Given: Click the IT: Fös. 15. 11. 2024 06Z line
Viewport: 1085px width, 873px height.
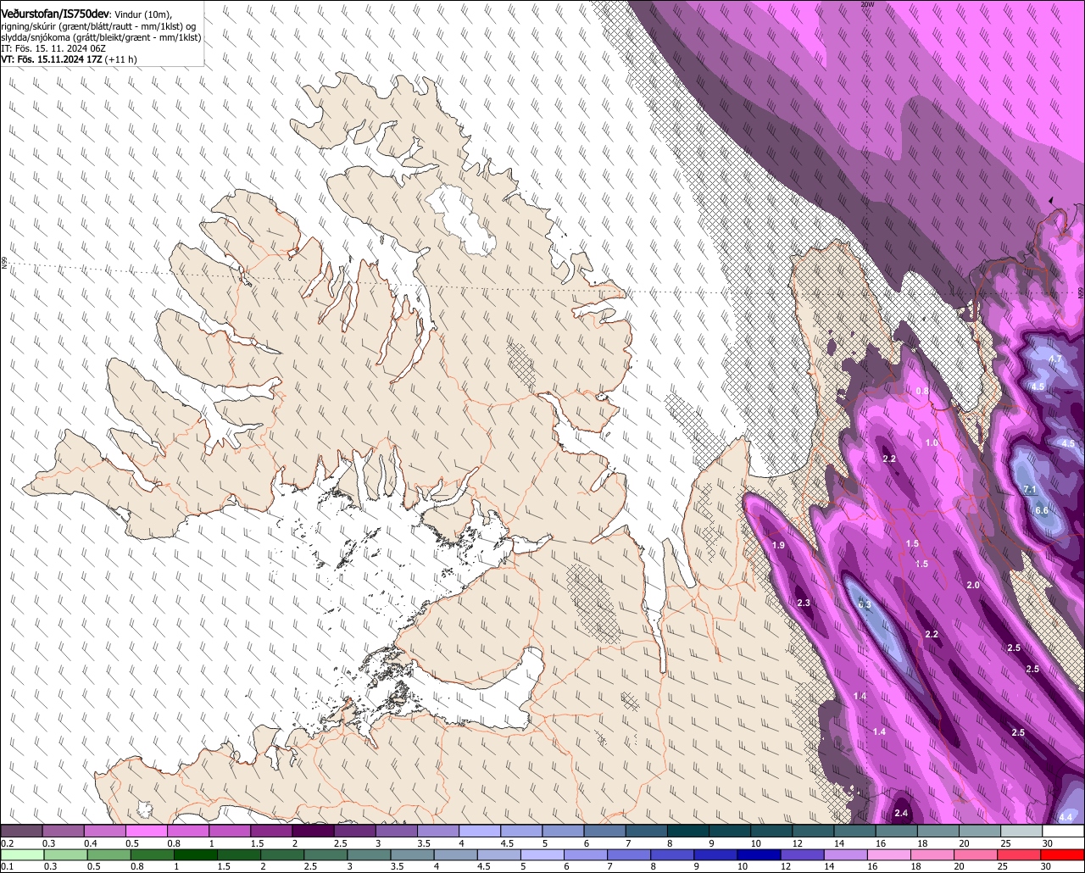Looking at the screenshot, I should (53, 49).
